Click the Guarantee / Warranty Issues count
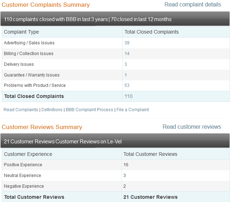 click(x=126, y=75)
